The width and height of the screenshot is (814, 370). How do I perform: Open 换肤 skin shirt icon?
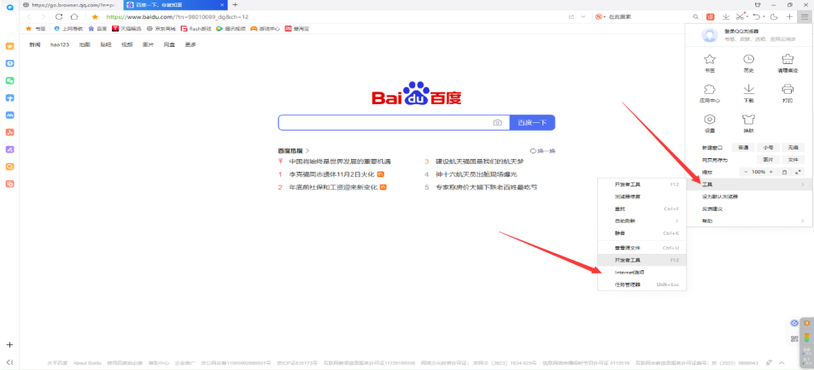click(x=748, y=123)
